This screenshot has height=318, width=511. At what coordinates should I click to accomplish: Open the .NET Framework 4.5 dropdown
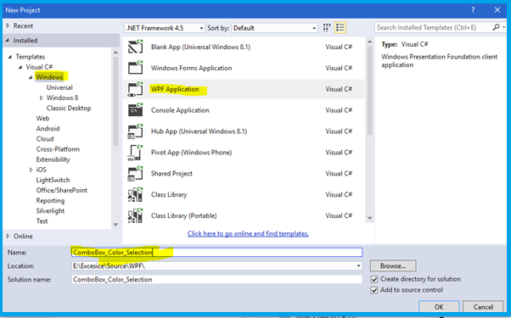click(165, 28)
